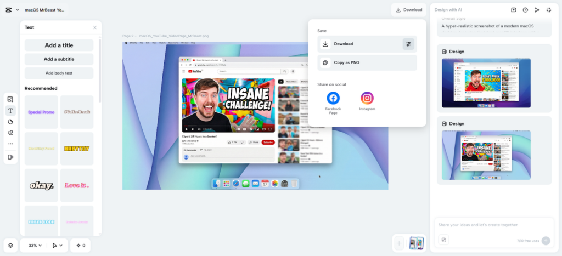Expand the 33% zoom dropdown
The width and height of the screenshot is (562, 256).
pyautogui.click(x=37, y=246)
